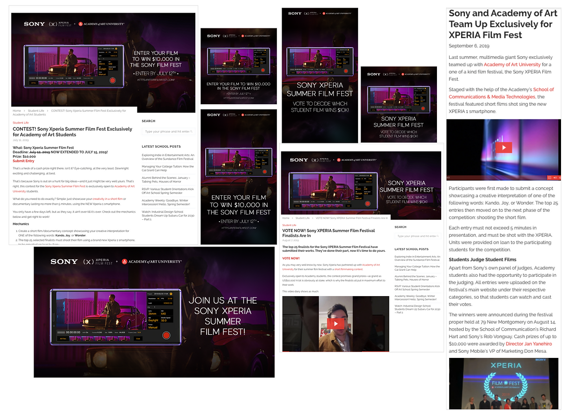Open 'RSVP: Various Student Orientations' post on VOTE NOW page
This screenshot has width=570, height=415.
pos(418,288)
